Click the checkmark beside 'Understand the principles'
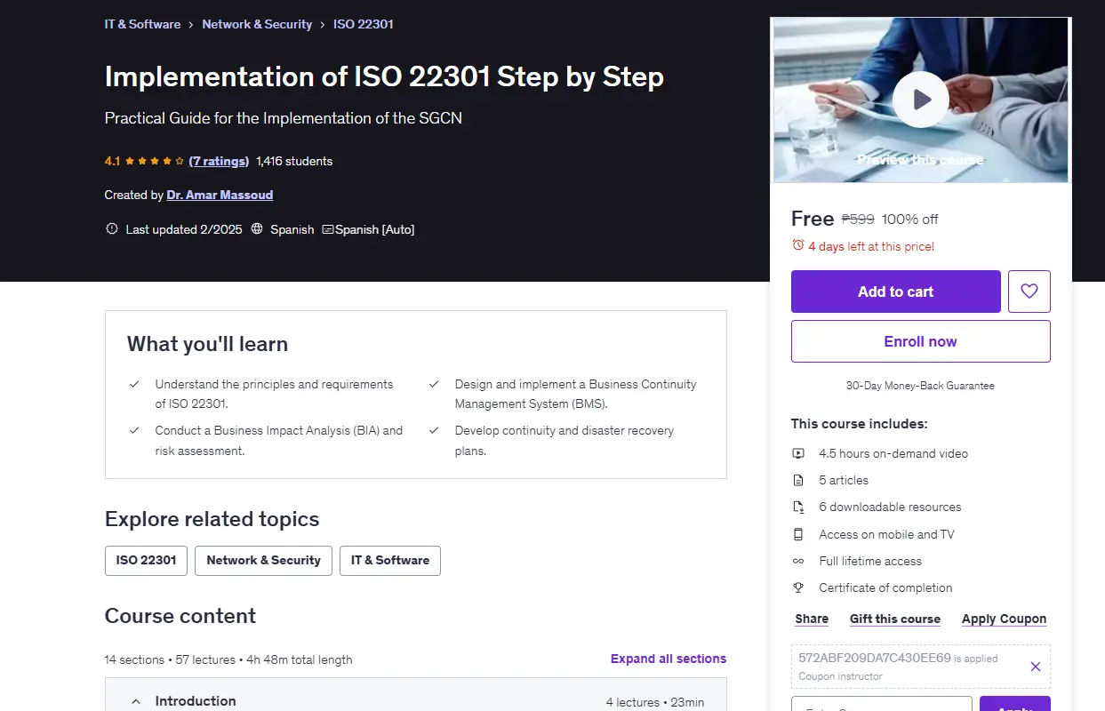The width and height of the screenshot is (1105, 711). 134,384
